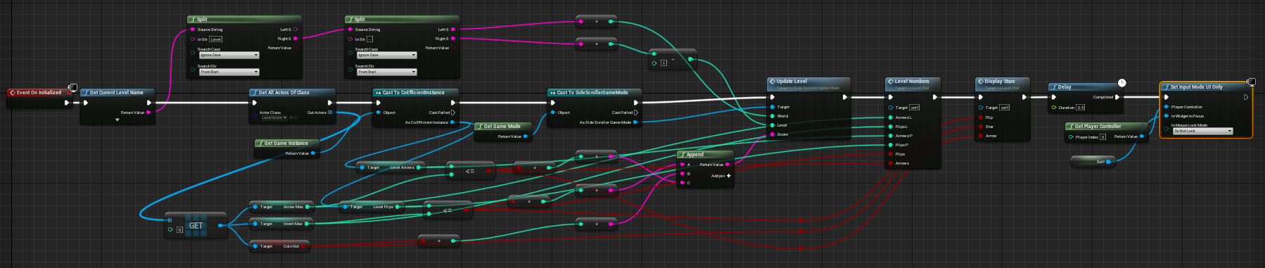This screenshot has width=1265, height=268.
Task: Select the Cast To CoEfficientInstance node header
Action: click(415, 92)
